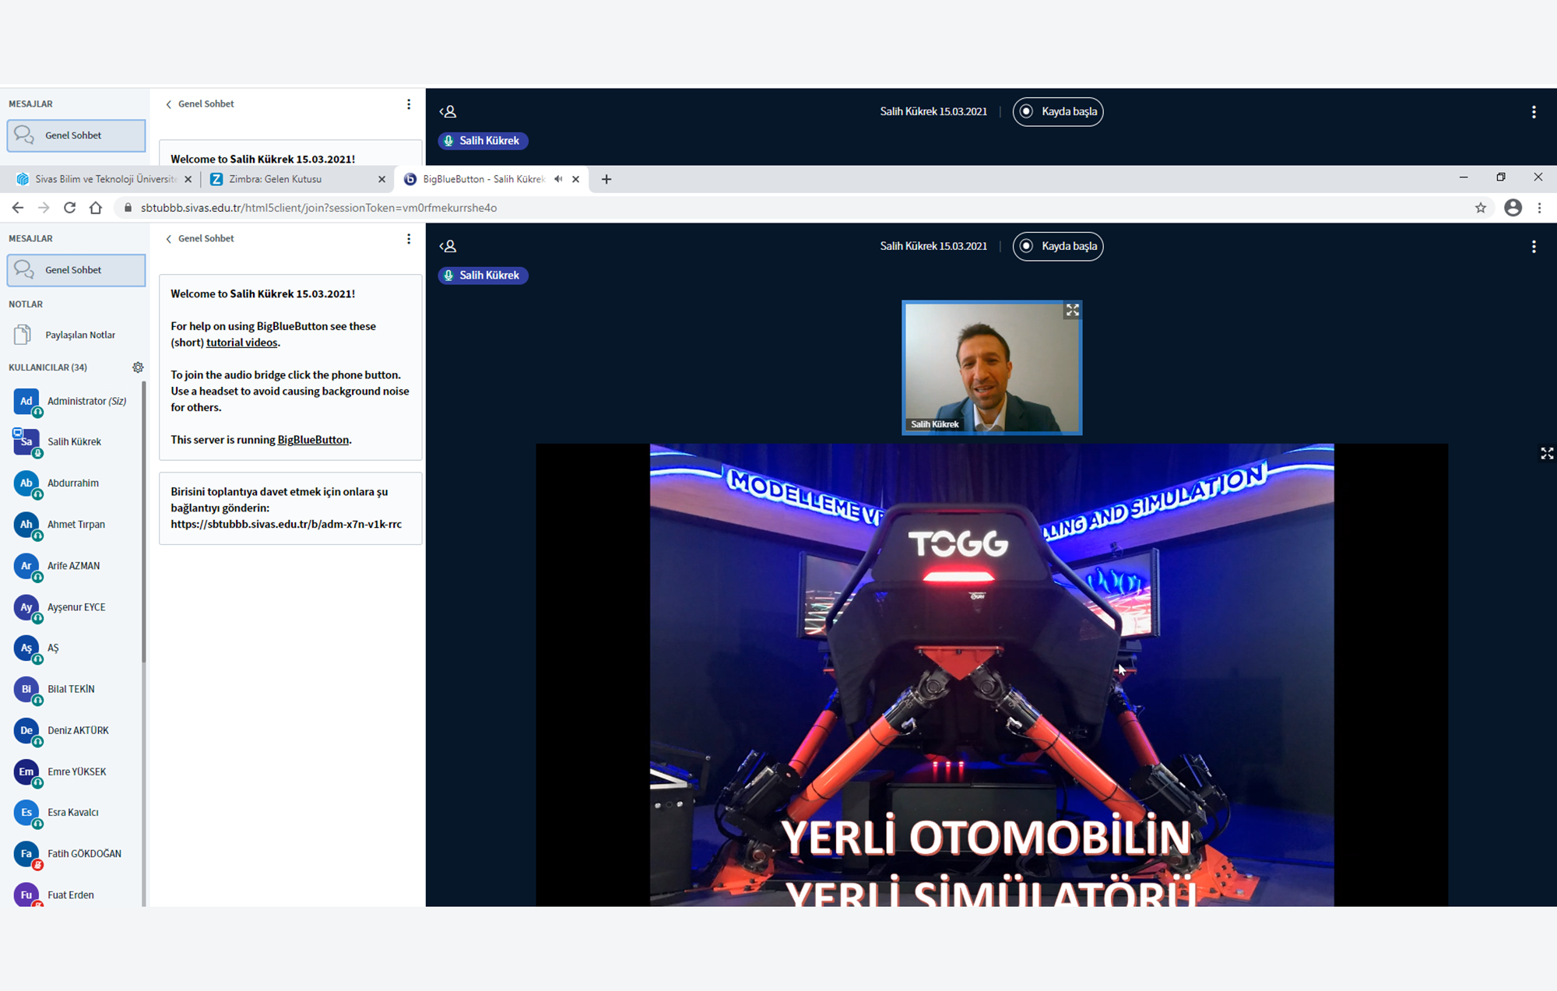This screenshot has height=991, width=1557.
Task: Collapse lower Genel Sohbet panel with back chevron
Action: [x=169, y=239]
